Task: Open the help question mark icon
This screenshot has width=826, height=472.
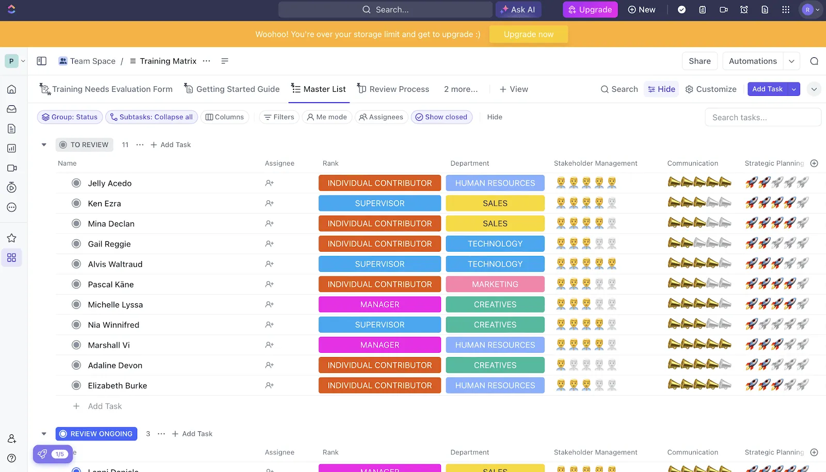Action: (11, 458)
